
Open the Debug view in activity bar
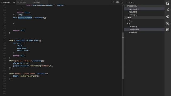168,23
